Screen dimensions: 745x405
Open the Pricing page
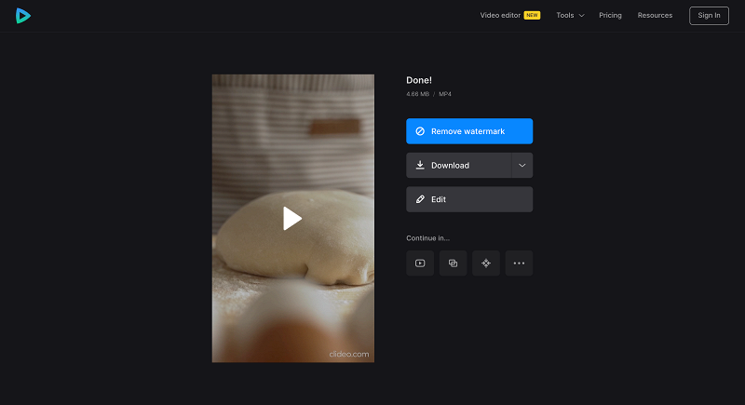click(x=610, y=15)
